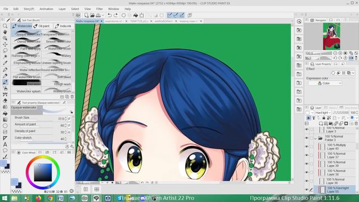The width and height of the screenshot is (359, 202).
Task: Open Amount of paint dynamics dropdown
Action: click(69, 125)
